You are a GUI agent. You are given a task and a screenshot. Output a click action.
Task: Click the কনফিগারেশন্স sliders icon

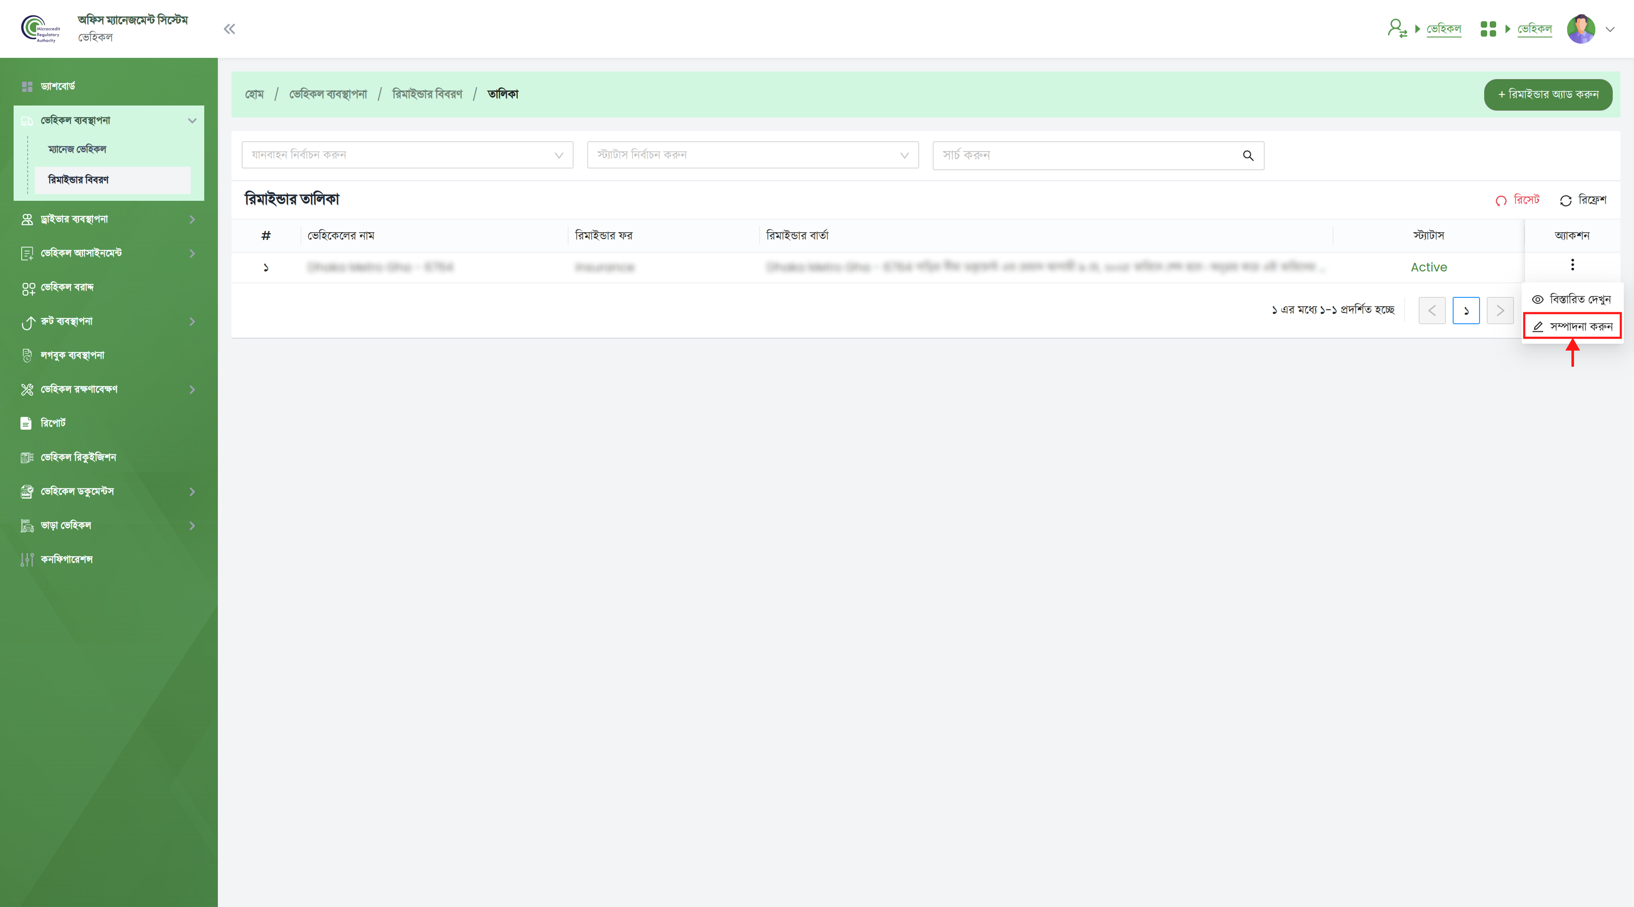tap(27, 559)
